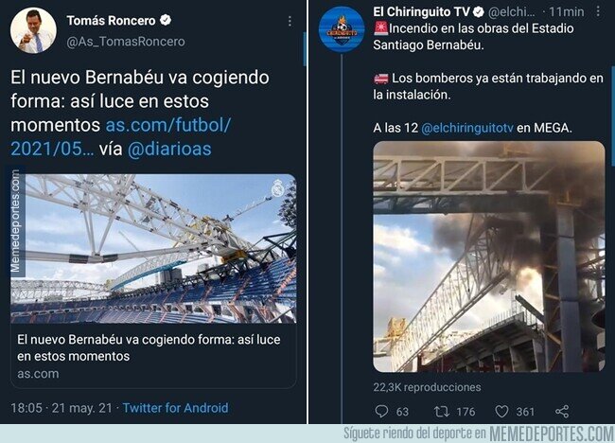Open Tomás Roncero's profile picture
This screenshot has height=443, width=615.
click(x=33, y=30)
